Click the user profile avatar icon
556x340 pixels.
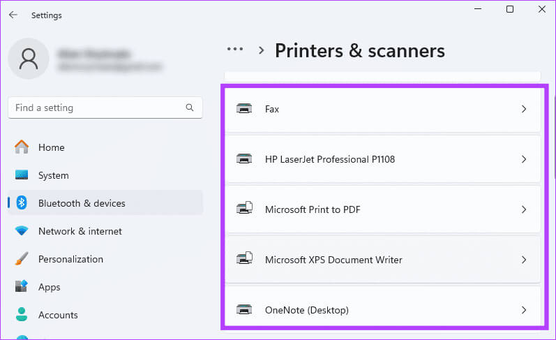29,59
